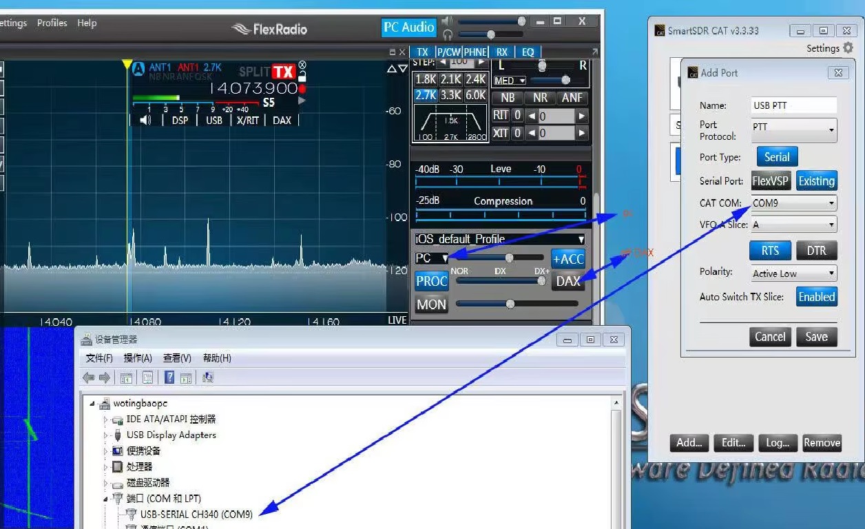Click the Name field containing USB PTT
The height and width of the screenshot is (529, 865).
[794, 105]
